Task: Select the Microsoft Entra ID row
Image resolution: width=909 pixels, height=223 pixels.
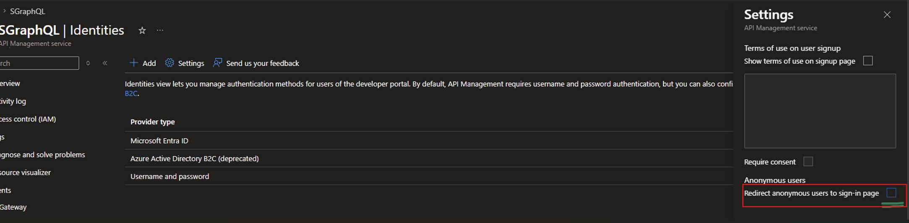Action: pyautogui.click(x=429, y=140)
